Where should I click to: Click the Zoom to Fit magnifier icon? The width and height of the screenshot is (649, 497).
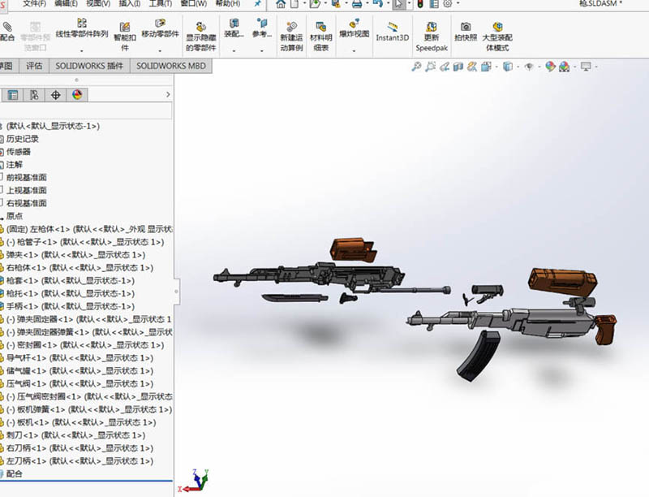416,67
